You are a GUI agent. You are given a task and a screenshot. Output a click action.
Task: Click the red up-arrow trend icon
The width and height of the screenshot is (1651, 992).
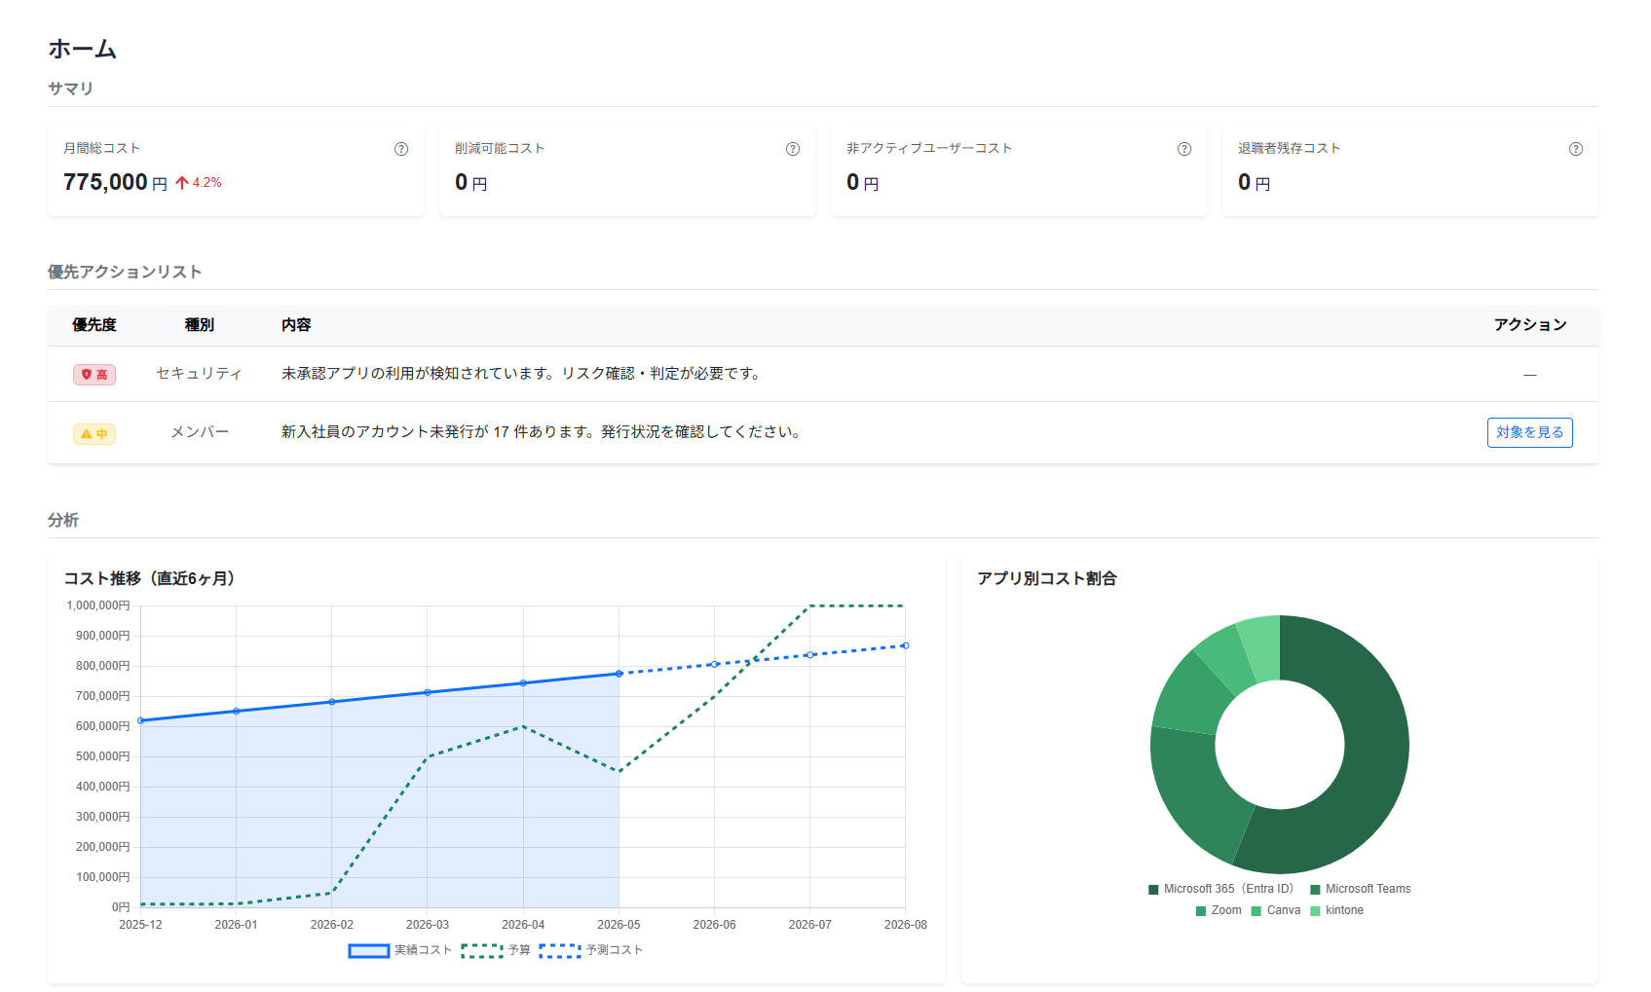182,182
